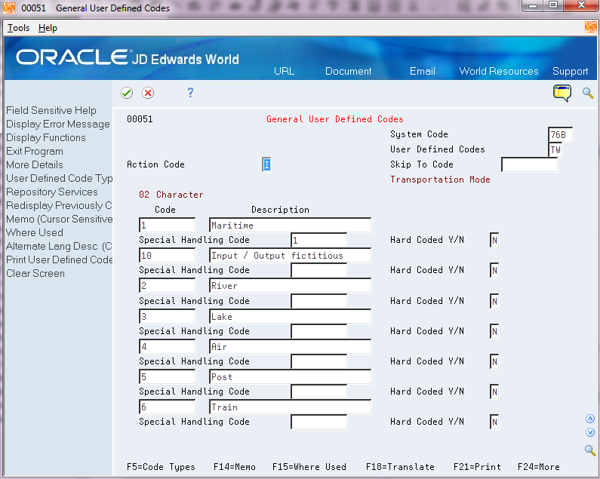Open the Email header tab
Viewport: 600px width, 479px height.
point(423,71)
